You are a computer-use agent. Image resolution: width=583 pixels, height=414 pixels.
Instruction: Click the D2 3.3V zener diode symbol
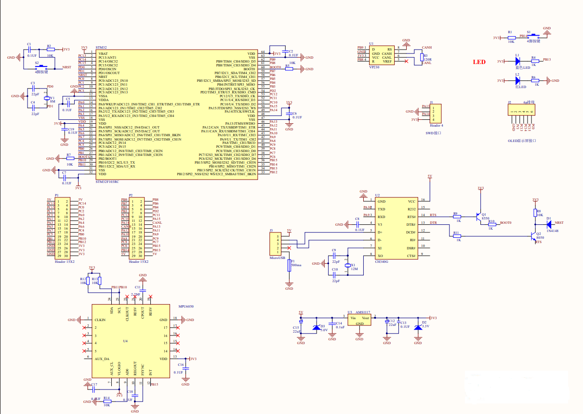coord(418,327)
